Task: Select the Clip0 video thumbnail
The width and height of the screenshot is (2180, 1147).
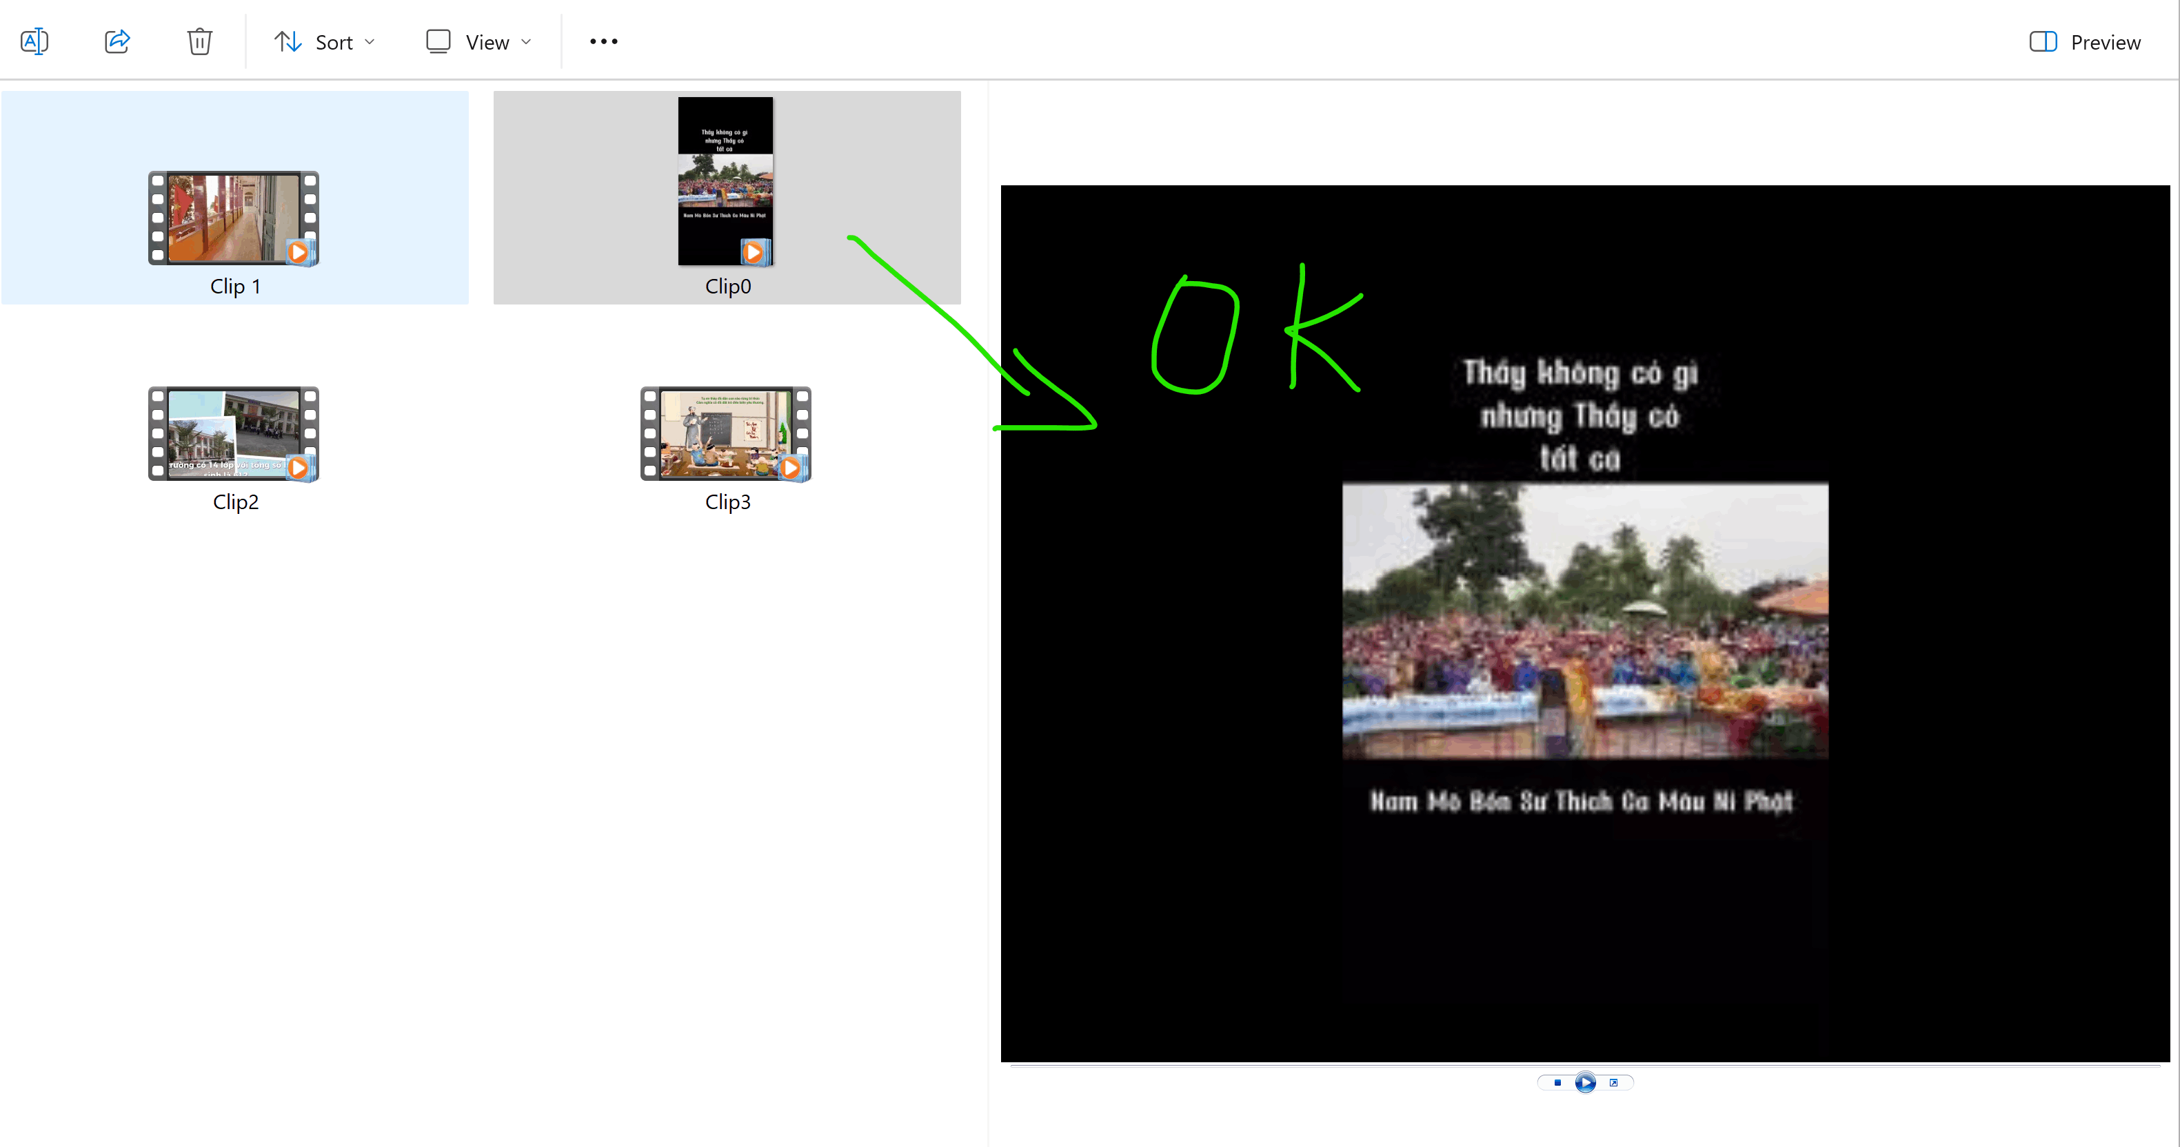Action: click(x=725, y=181)
